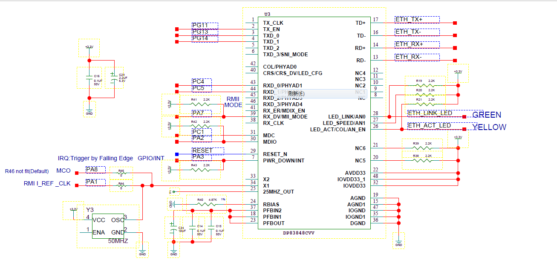This screenshot has width=557, height=269.
Task: Select the Y3 50MHZ oscillator body
Action: point(108,226)
